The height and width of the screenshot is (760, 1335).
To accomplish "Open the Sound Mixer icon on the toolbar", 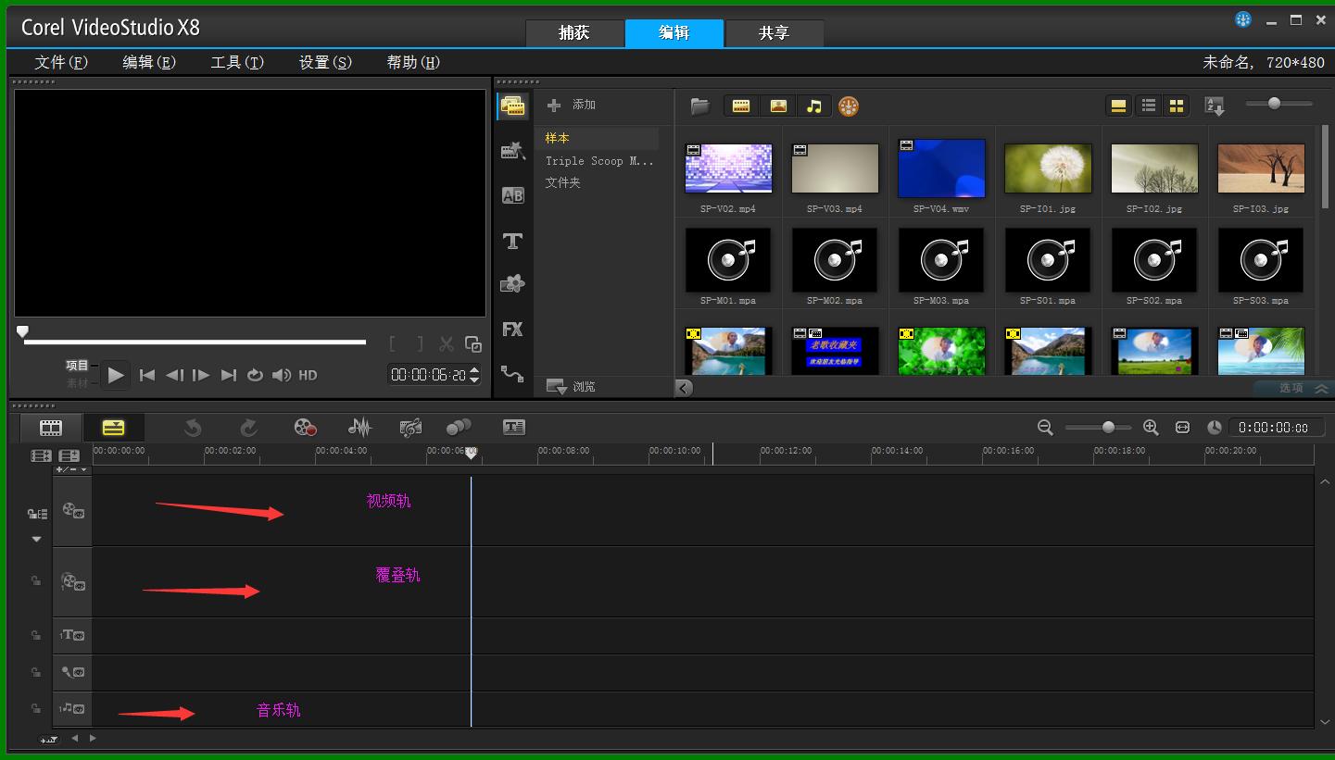I will click(359, 427).
